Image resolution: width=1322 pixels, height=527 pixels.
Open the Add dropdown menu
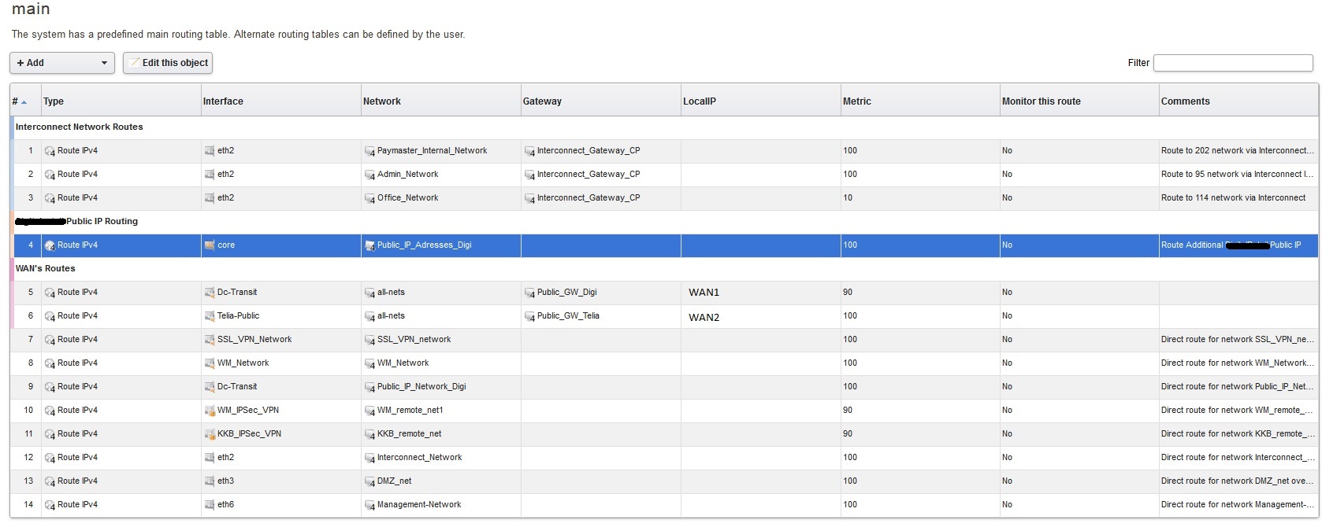[61, 63]
